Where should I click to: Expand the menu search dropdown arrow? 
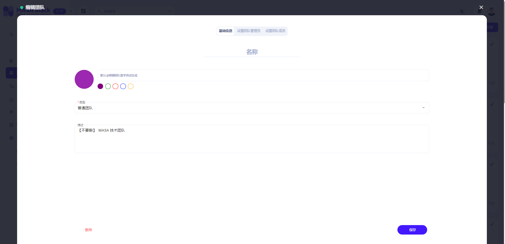[x=169, y=11]
